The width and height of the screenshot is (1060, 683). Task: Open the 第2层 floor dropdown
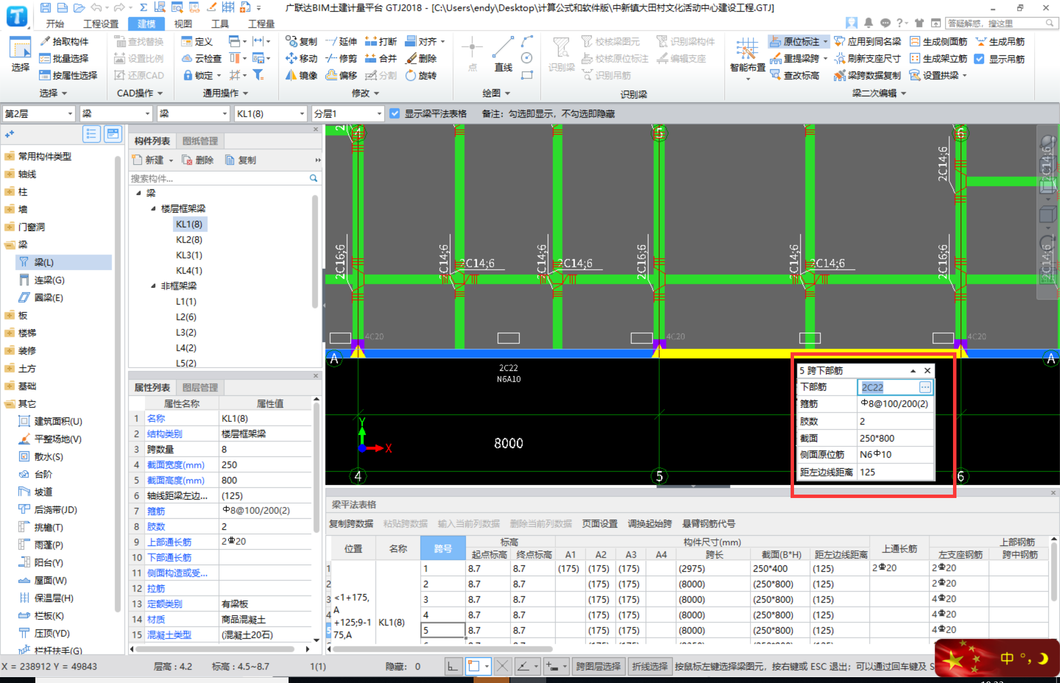pos(38,113)
